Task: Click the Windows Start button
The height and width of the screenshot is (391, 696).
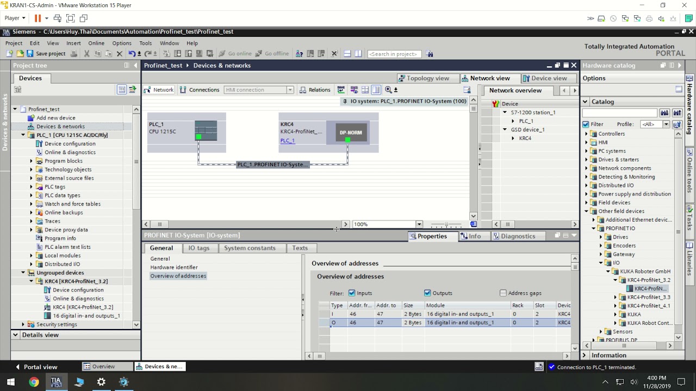Action: click(x=11, y=382)
